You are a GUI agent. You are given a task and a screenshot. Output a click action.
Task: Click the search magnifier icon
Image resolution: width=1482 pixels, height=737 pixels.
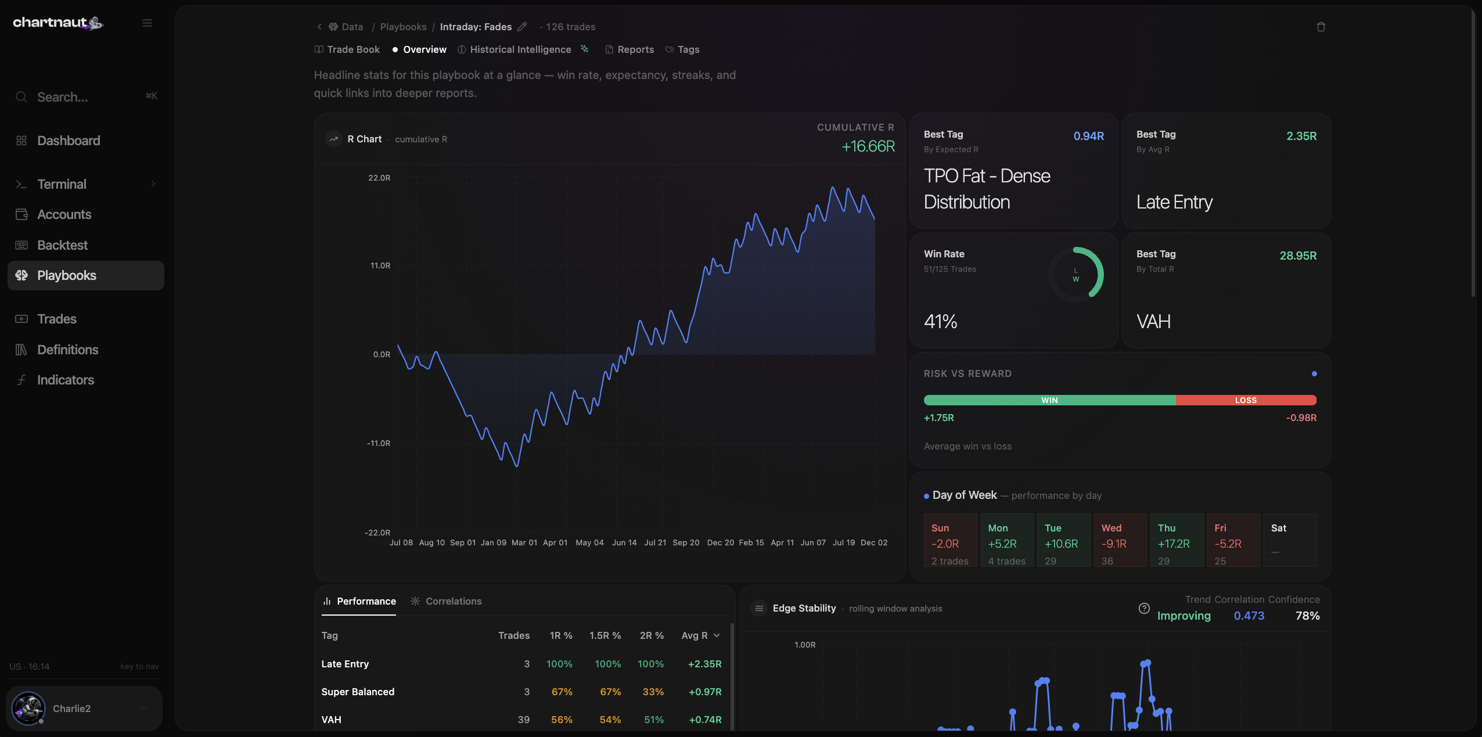click(21, 97)
